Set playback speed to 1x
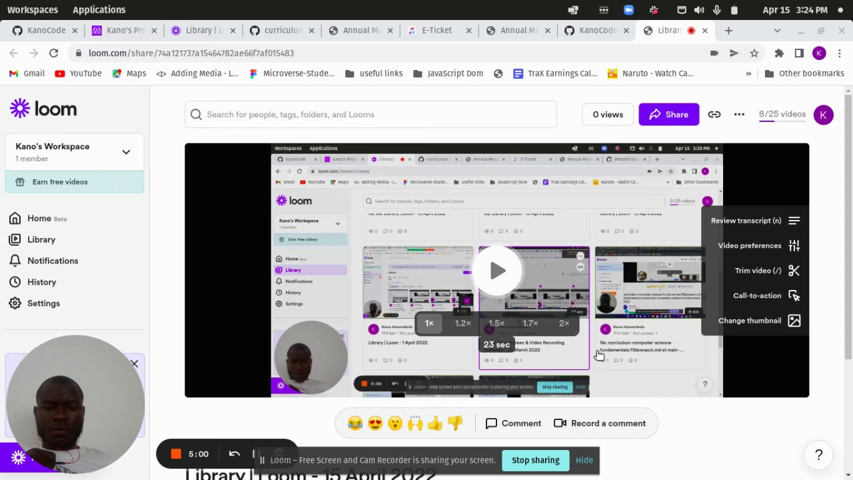Screen dimensions: 853x480 click(x=429, y=323)
